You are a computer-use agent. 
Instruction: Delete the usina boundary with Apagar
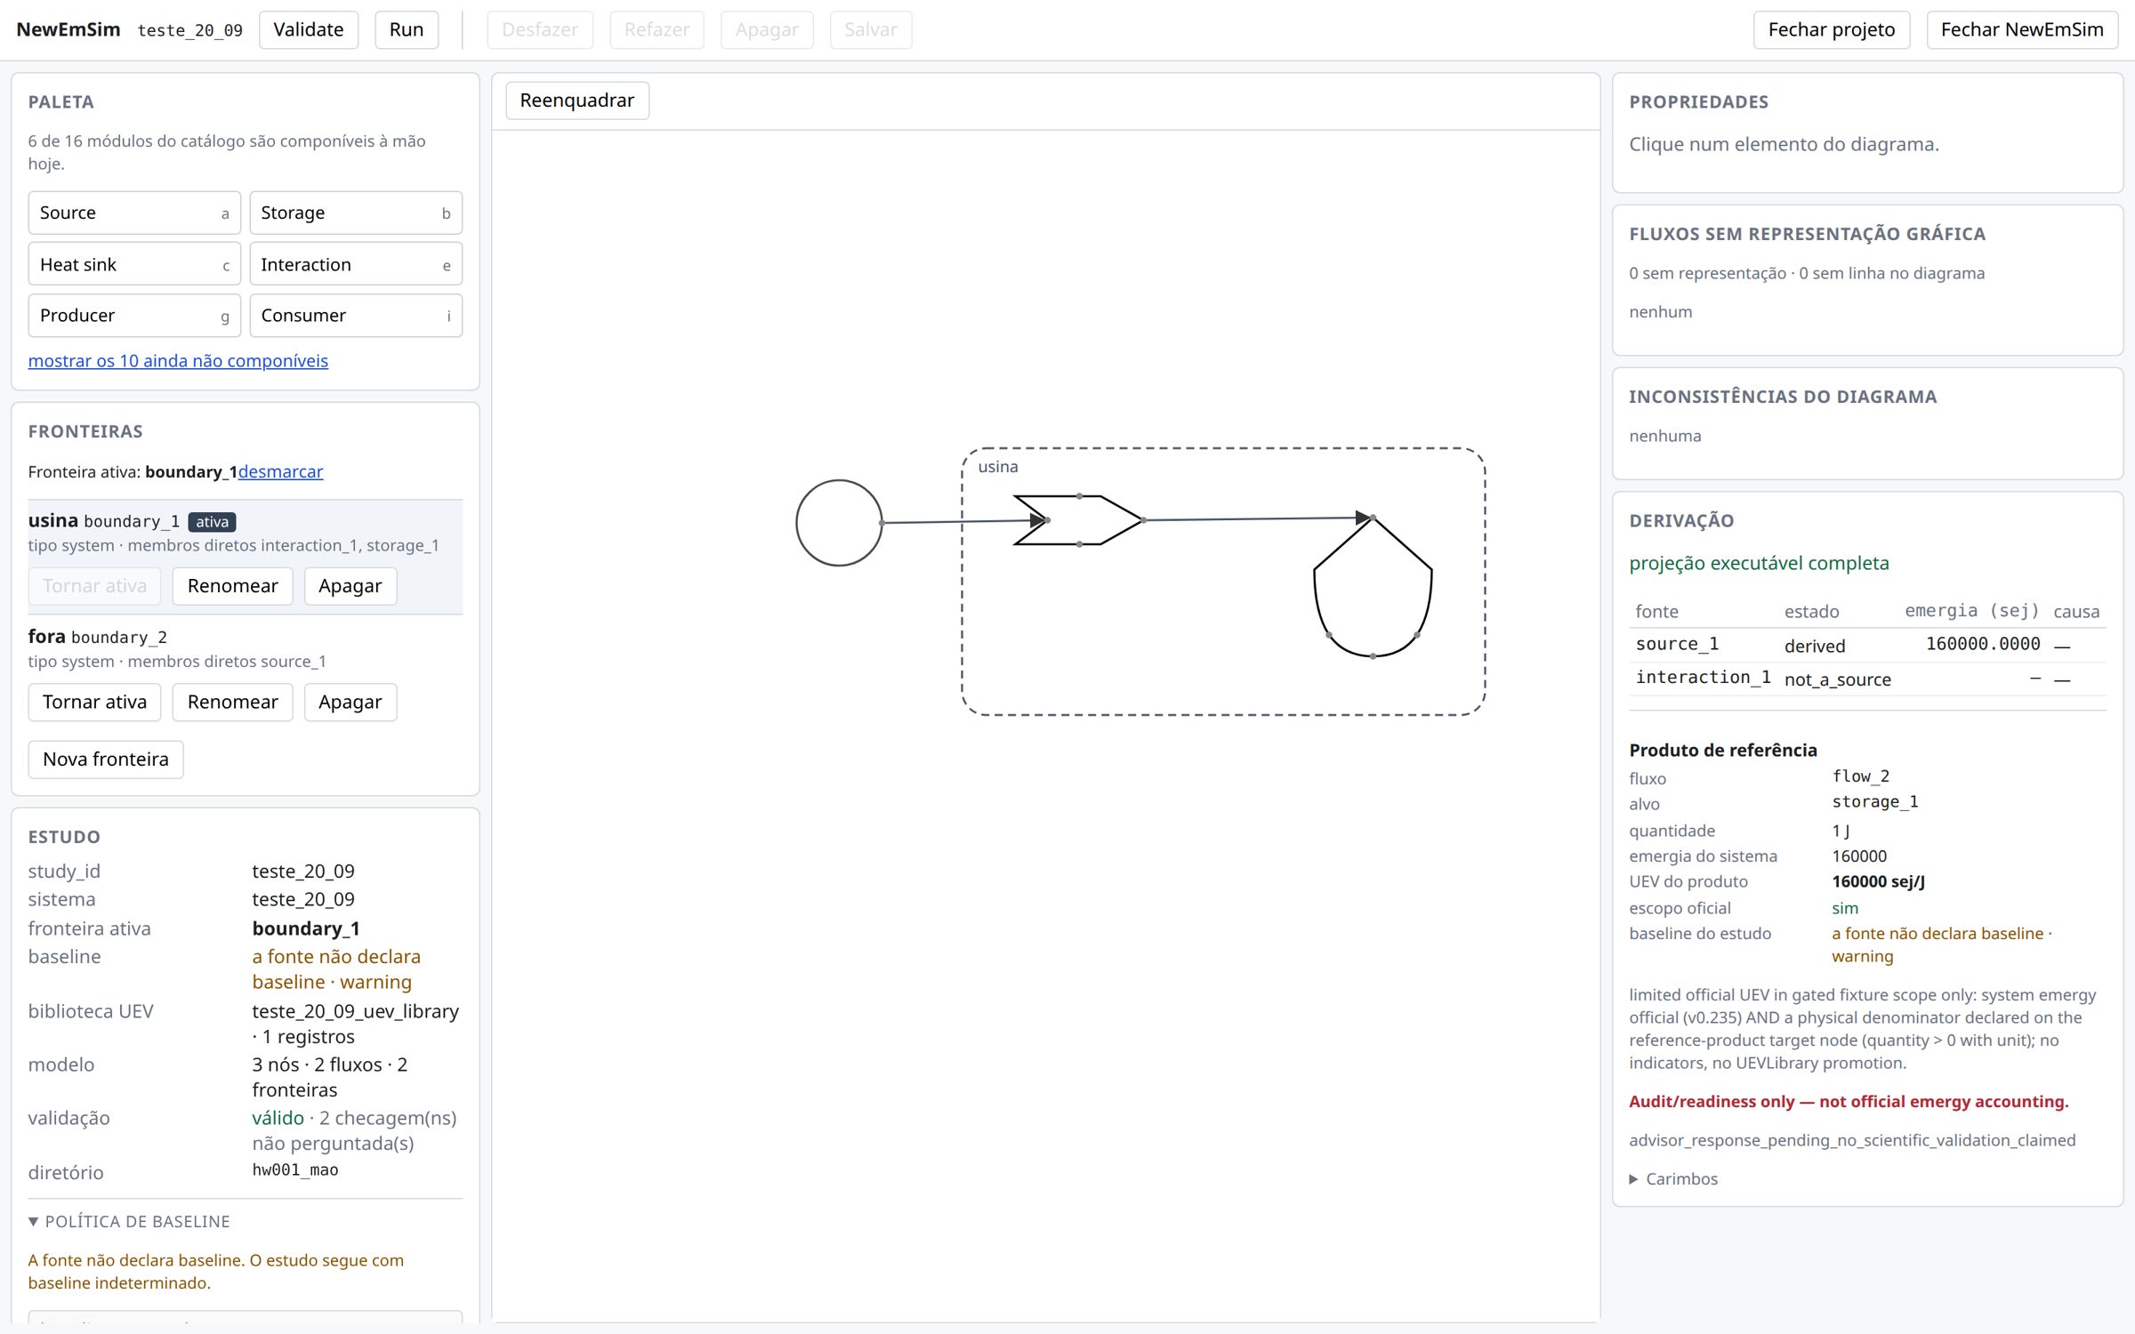(350, 586)
